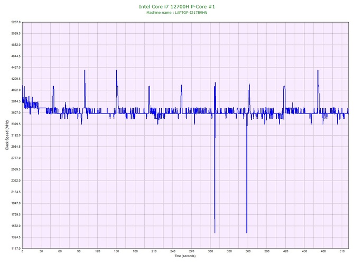Click the 360 tick on time axis
The image size is (354, 265).
[248, 251]
